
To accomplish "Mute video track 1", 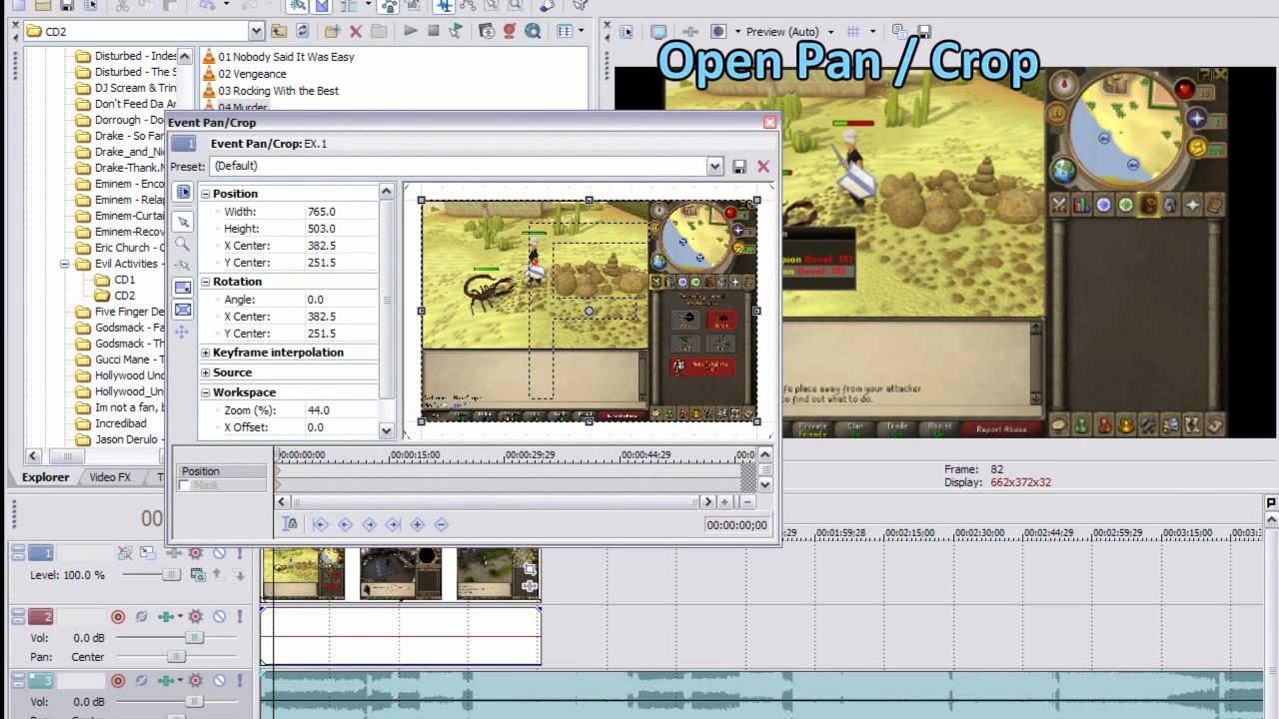I will click(219, 553).
